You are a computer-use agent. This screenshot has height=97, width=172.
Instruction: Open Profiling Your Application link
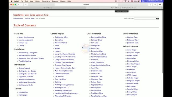tap(64, 85)
